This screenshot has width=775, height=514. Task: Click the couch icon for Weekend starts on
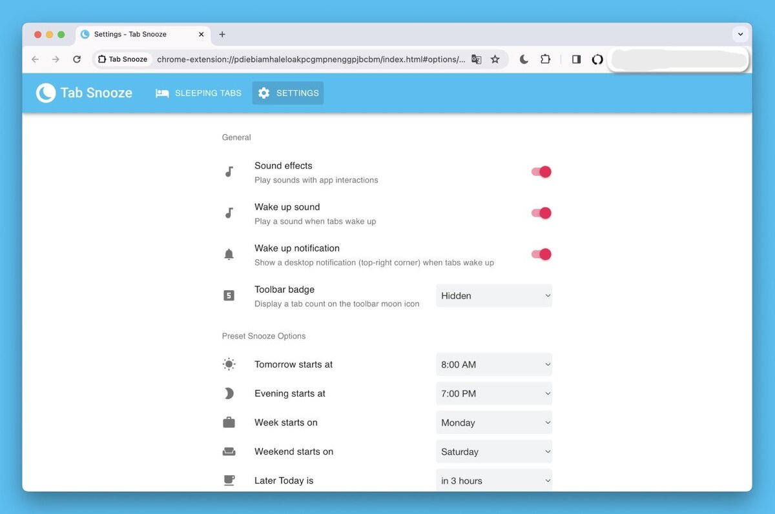229,451
